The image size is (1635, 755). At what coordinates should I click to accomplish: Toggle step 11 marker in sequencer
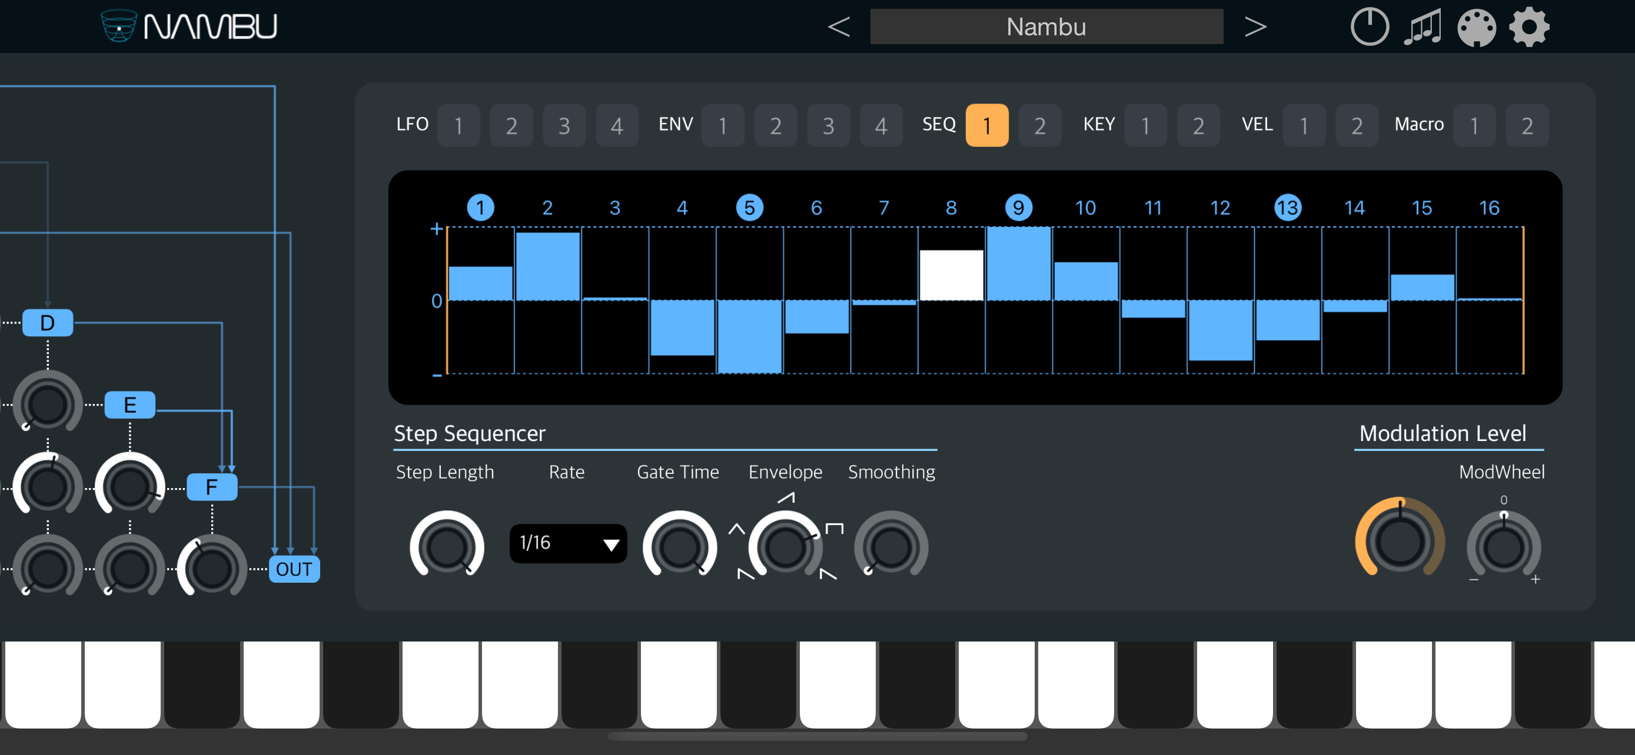pyautogui.click(x=1152, y=208)
